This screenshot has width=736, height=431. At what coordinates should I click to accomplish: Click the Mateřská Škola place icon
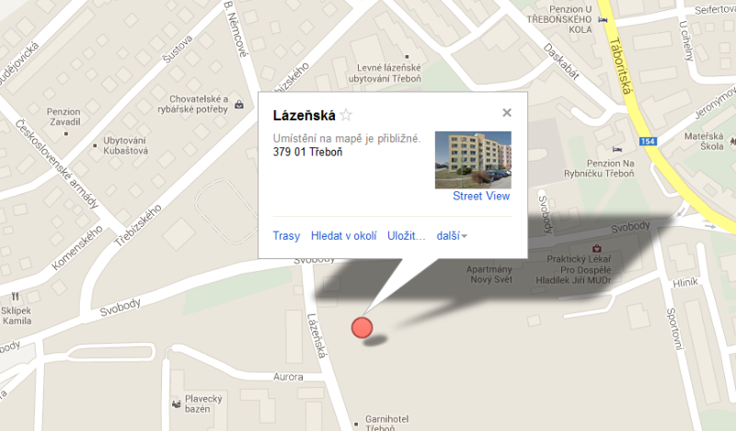pyautogui.click(x=732, y=140)
